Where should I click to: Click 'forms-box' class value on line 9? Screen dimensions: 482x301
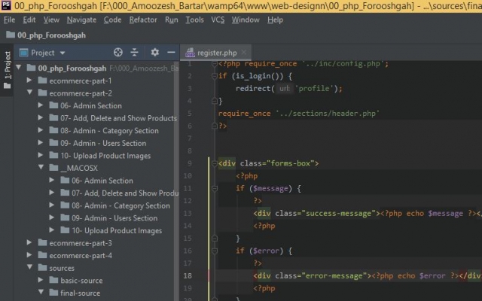[292, 163]
